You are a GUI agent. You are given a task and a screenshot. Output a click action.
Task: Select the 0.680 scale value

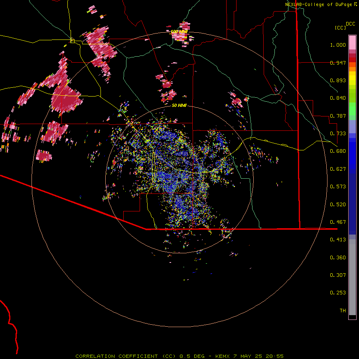click(338, 151)
